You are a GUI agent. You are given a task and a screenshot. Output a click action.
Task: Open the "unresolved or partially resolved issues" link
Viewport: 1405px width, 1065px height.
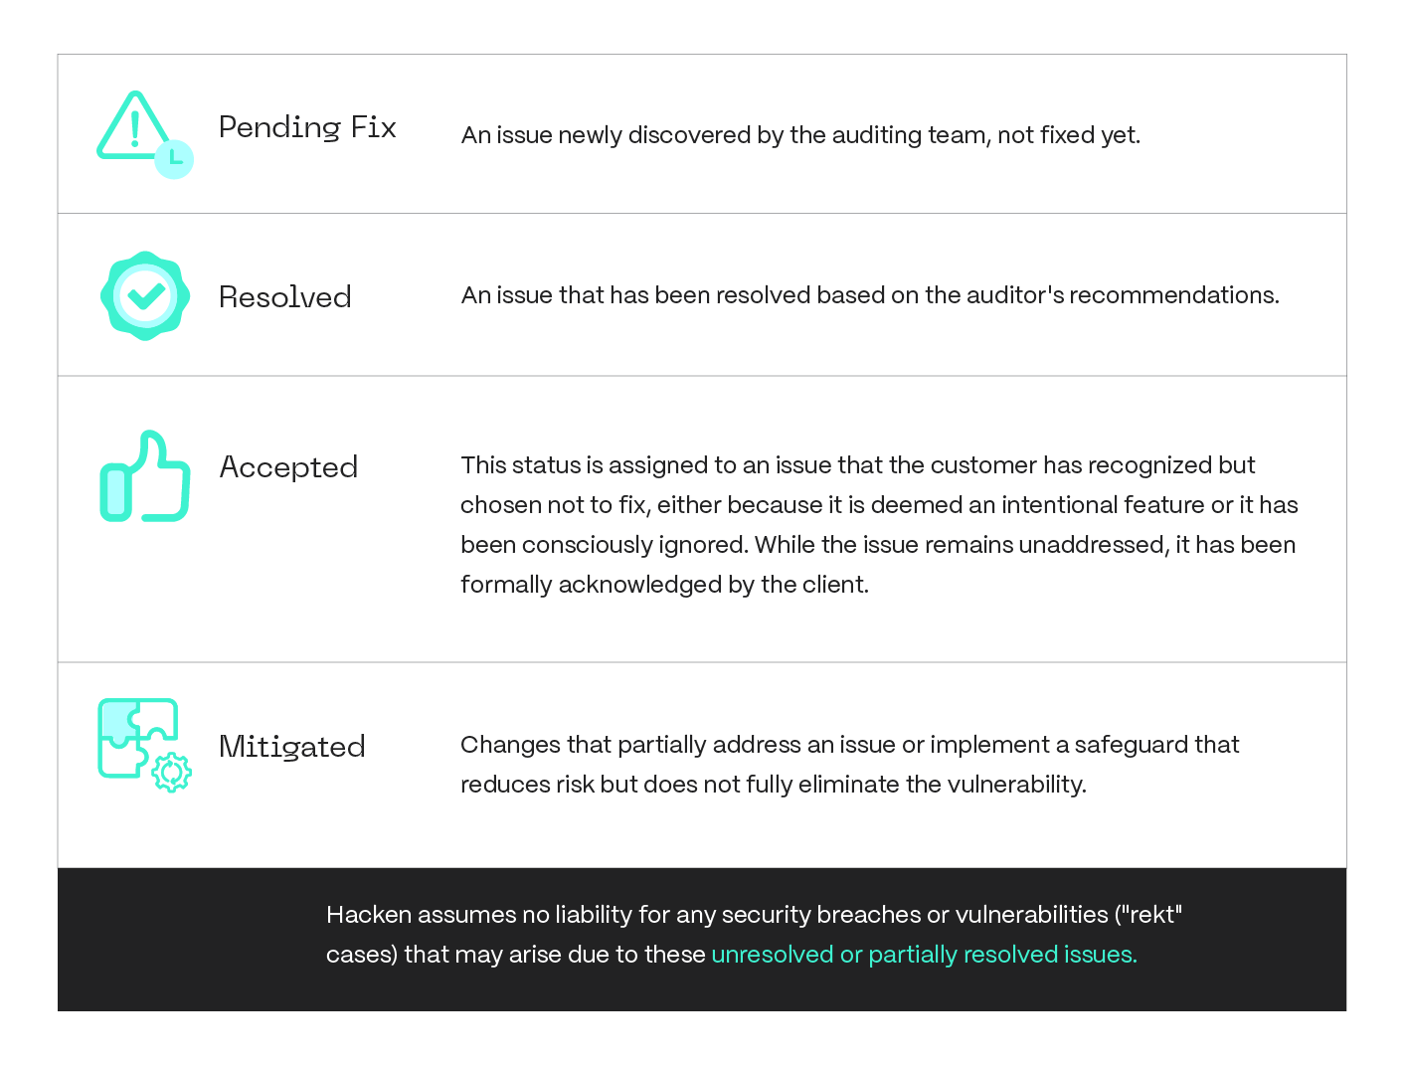[x=924, y=955]
